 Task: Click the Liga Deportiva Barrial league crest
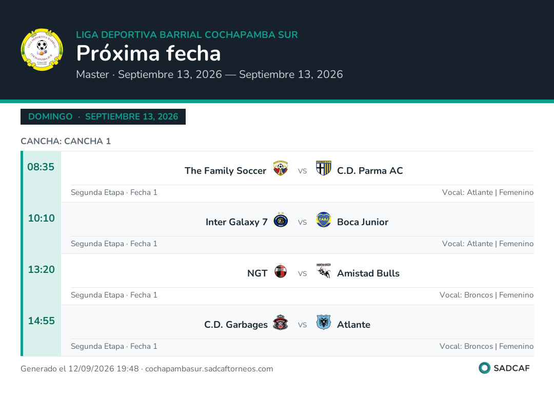(x=42, y=49)
